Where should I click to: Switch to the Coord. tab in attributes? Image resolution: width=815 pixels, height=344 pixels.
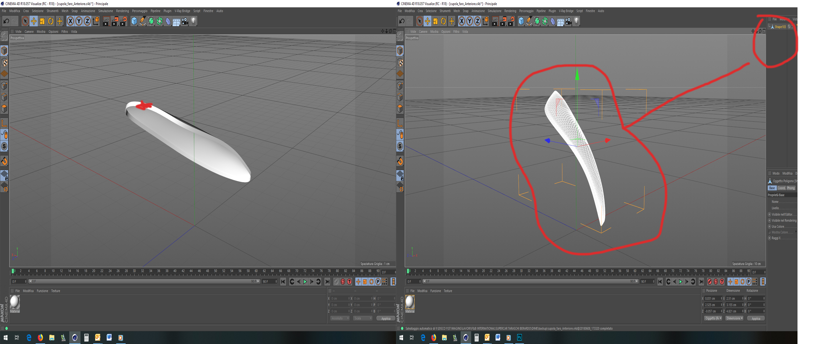click(x=781, y=188)
